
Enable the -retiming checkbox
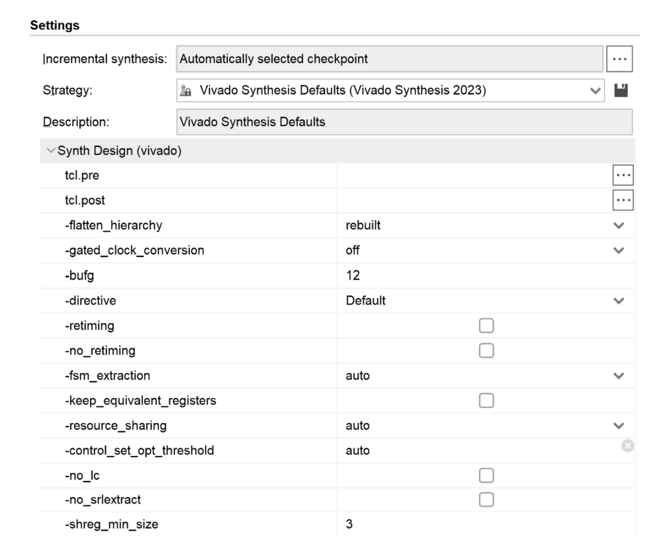[x=486, y=326]
